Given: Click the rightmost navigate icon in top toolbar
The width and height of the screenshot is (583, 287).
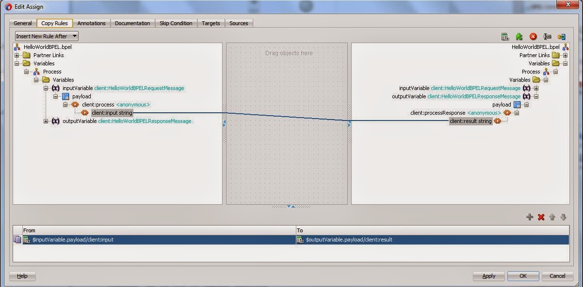Looking at the screenshot, I should click(562, 36).
